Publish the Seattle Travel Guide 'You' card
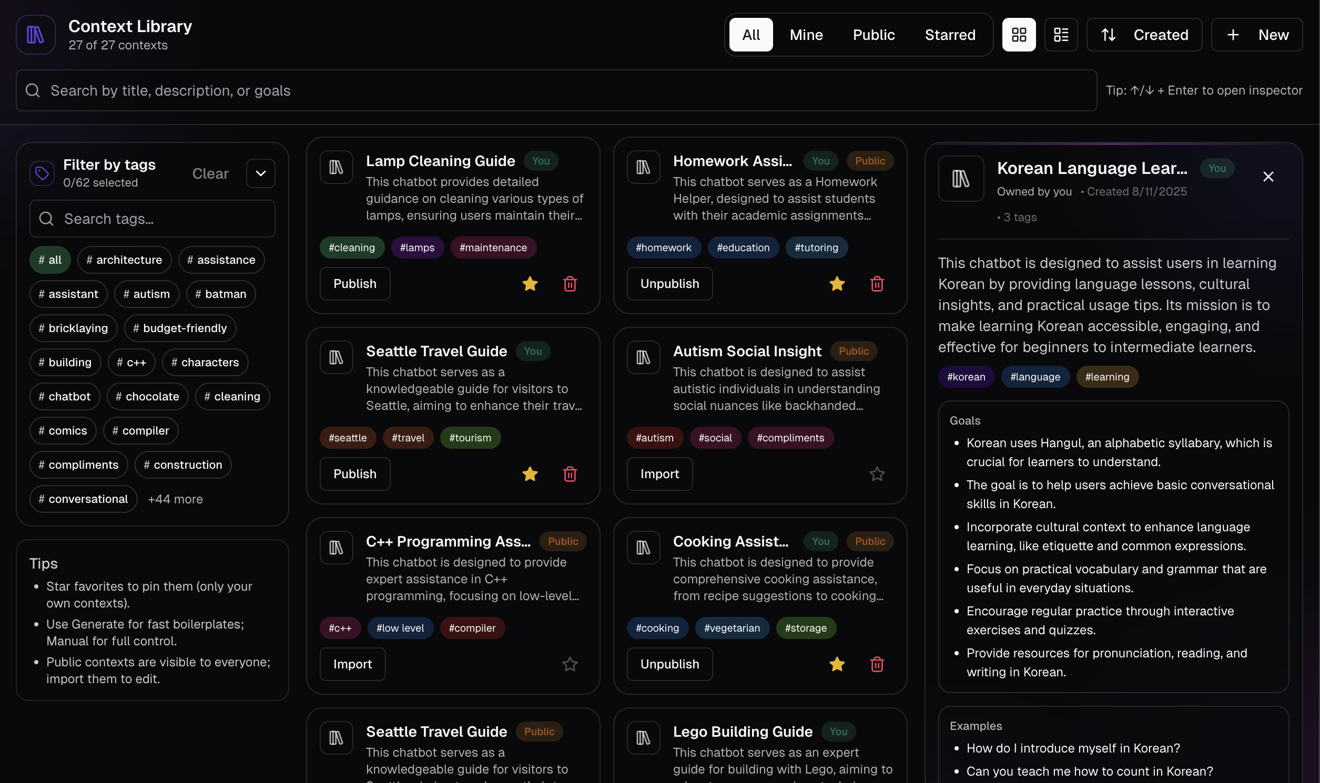This screenshot has height=783, width=1320. coord(355,474)
